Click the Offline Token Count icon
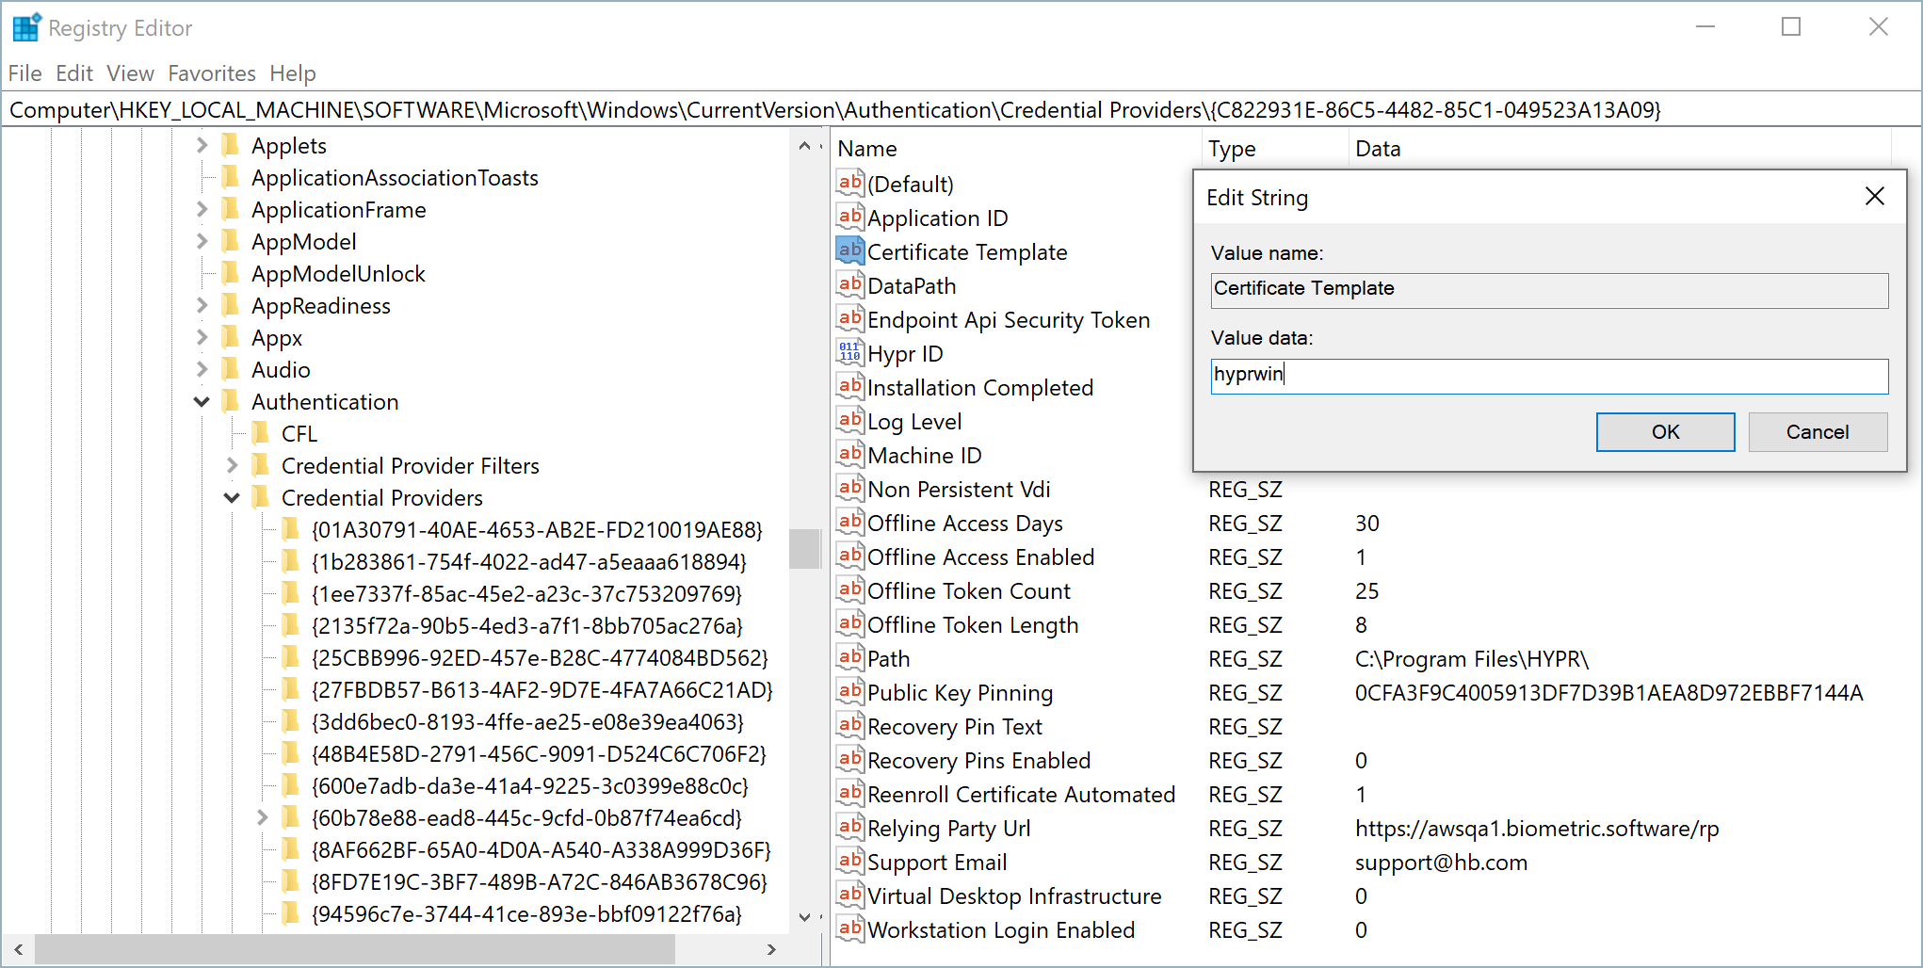The width and height of the screenshot is (1923, 968). pyautogui.click(x=849, y=589)
